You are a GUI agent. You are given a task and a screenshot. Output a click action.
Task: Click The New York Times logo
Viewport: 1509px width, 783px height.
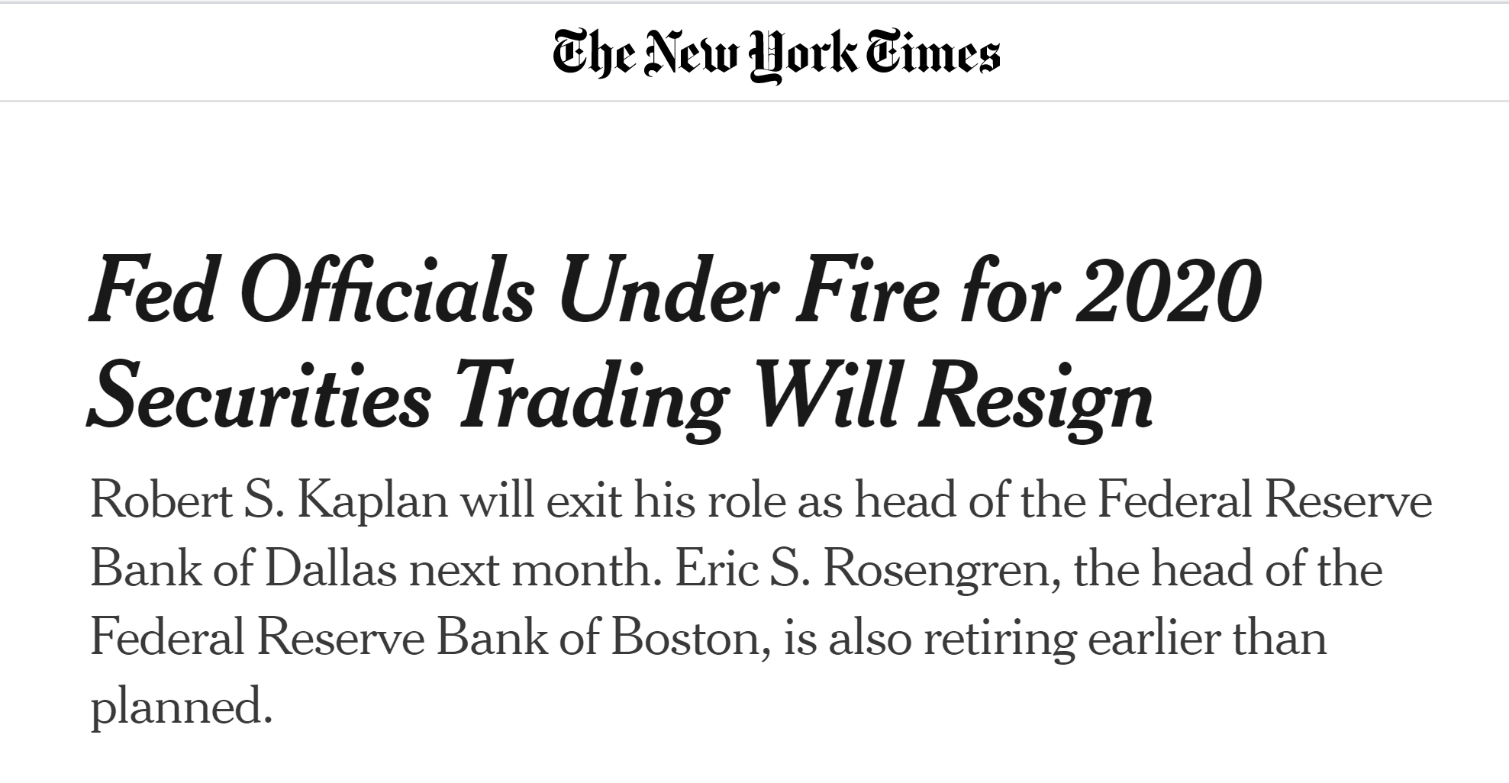pyautogui.click(x=775, y=53)
